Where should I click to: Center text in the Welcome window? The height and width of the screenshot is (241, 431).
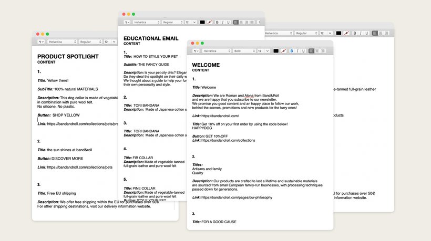pyautogui.click(x=317, y=51)
